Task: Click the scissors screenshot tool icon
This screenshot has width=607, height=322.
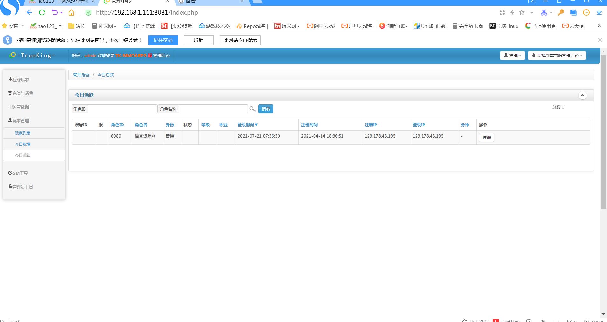Action: point(544,12)
